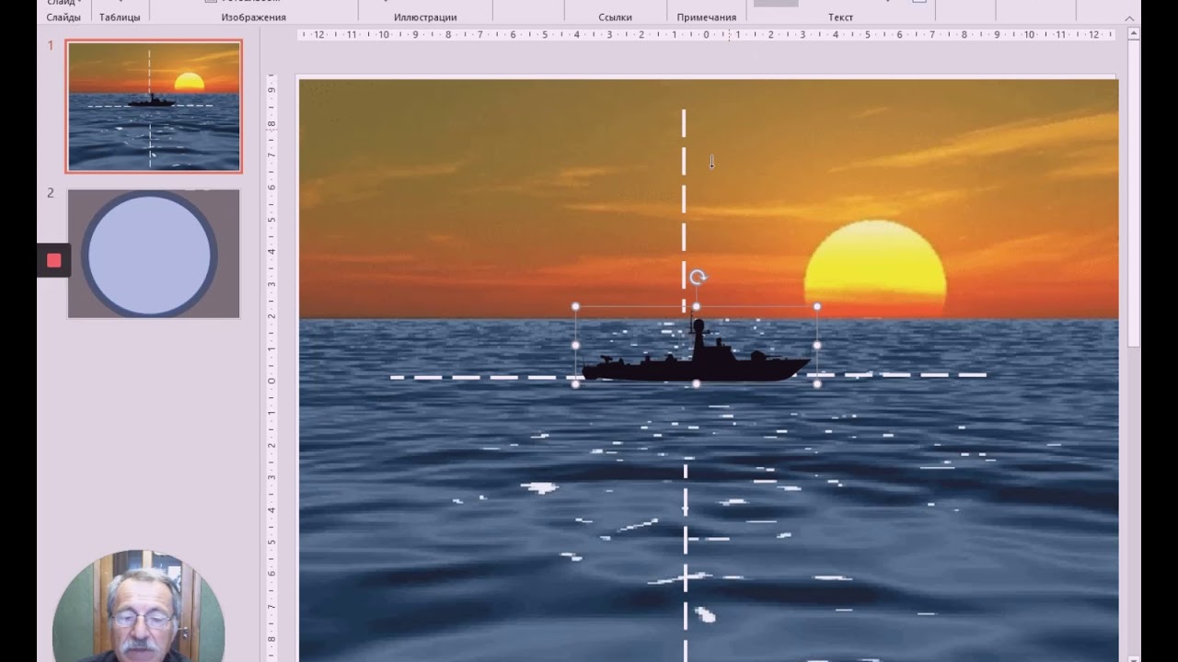Click the vertical ruler left of the slide
Image resolution: width=1178 pixels, height=662 pixels.
click(271, 368)
